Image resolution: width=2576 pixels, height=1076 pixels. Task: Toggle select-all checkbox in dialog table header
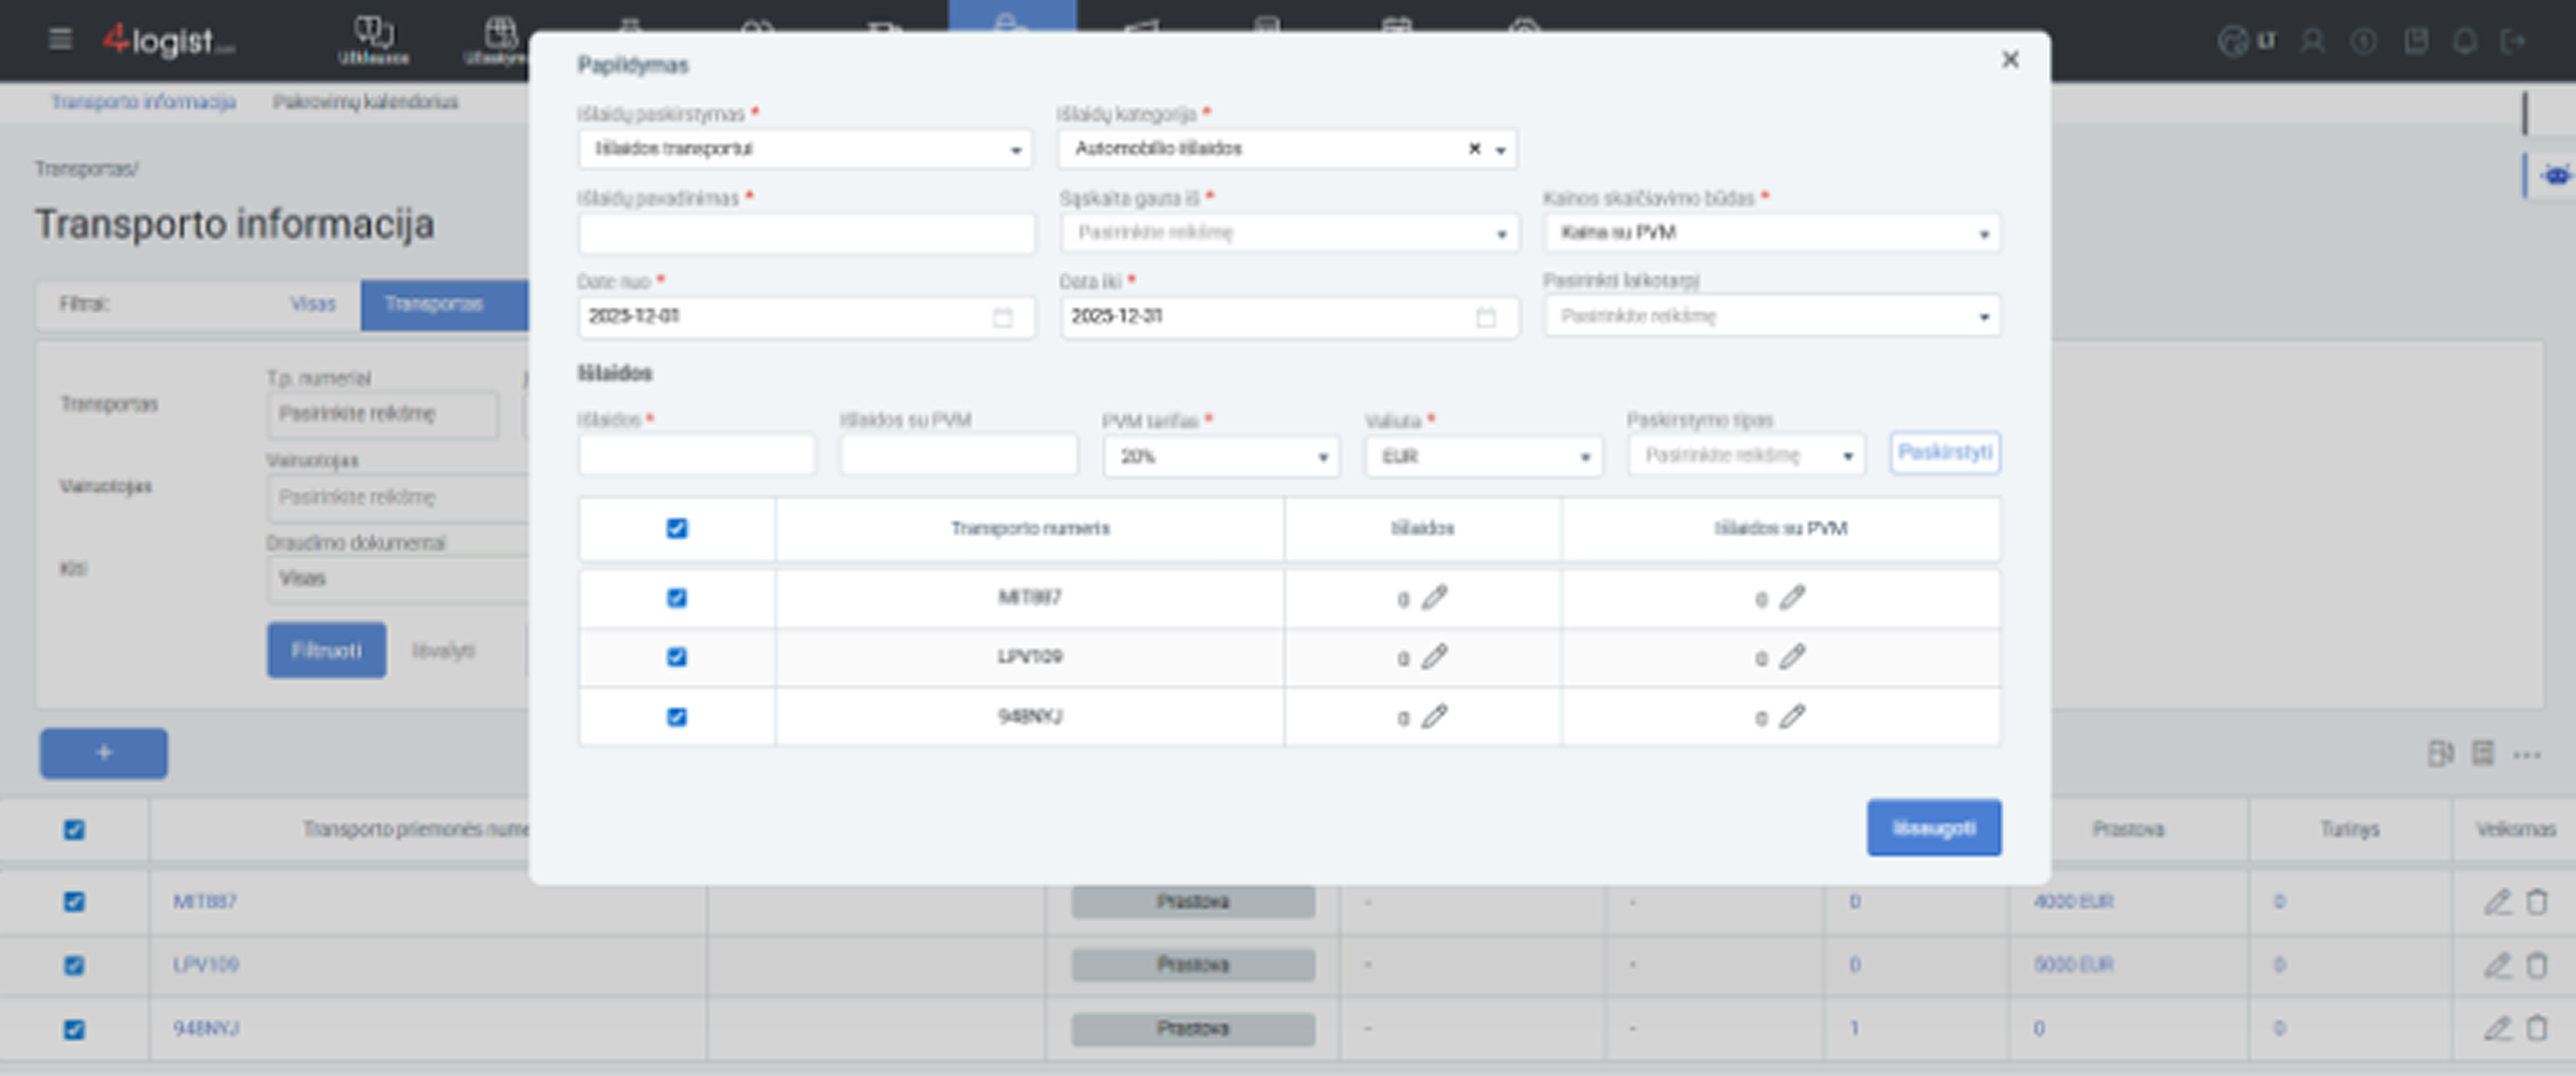[677, 528]
